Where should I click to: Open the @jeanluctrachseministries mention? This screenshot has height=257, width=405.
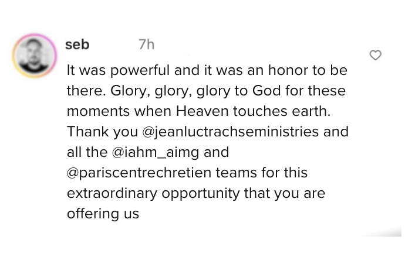(x=231, y=132)
